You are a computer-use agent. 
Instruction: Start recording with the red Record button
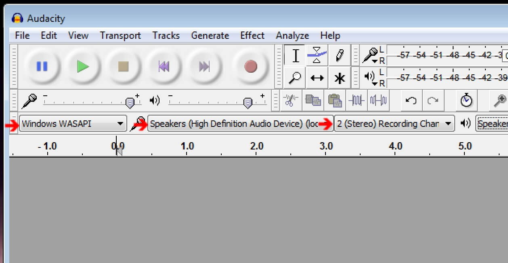click(251, 66)
